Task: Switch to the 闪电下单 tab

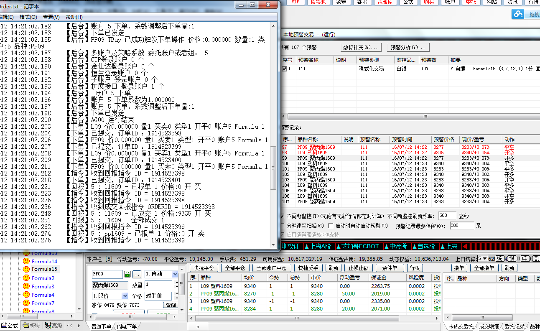Action: [126, 326]
